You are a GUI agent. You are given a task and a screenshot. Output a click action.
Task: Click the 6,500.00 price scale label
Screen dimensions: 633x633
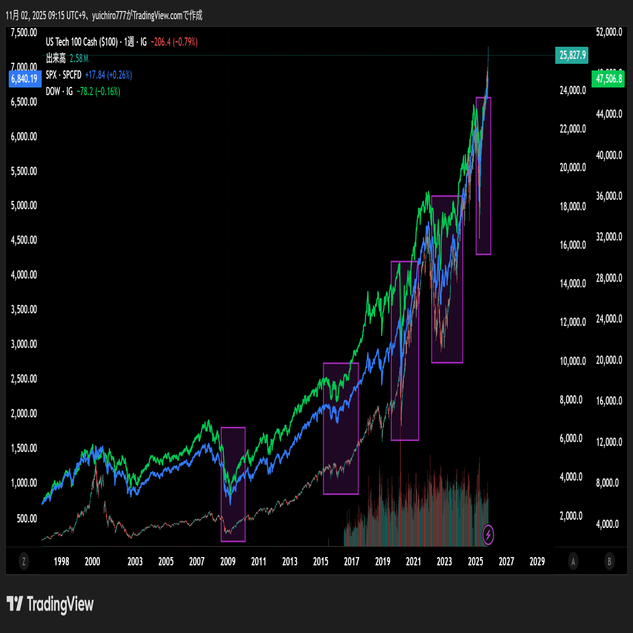(x=24, y=102)
